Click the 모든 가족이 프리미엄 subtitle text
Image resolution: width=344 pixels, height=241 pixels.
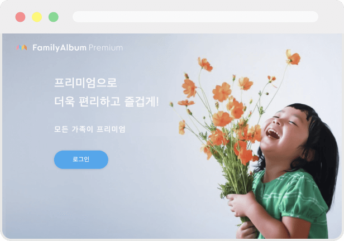[90, 129]
